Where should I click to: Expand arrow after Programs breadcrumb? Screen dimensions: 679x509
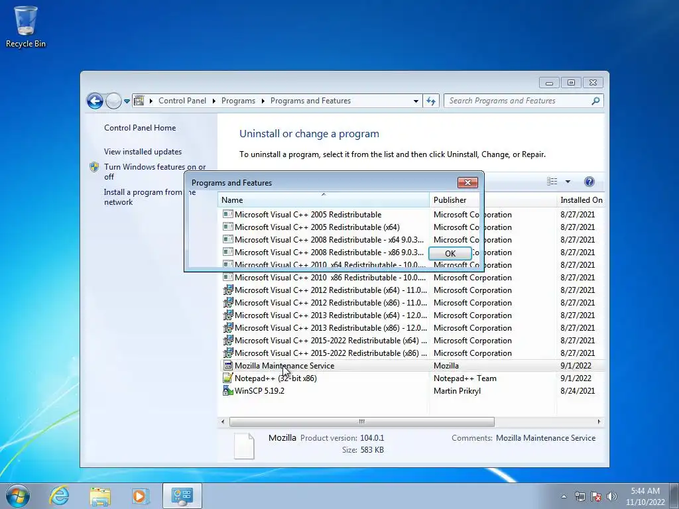(x=263, y=101)
